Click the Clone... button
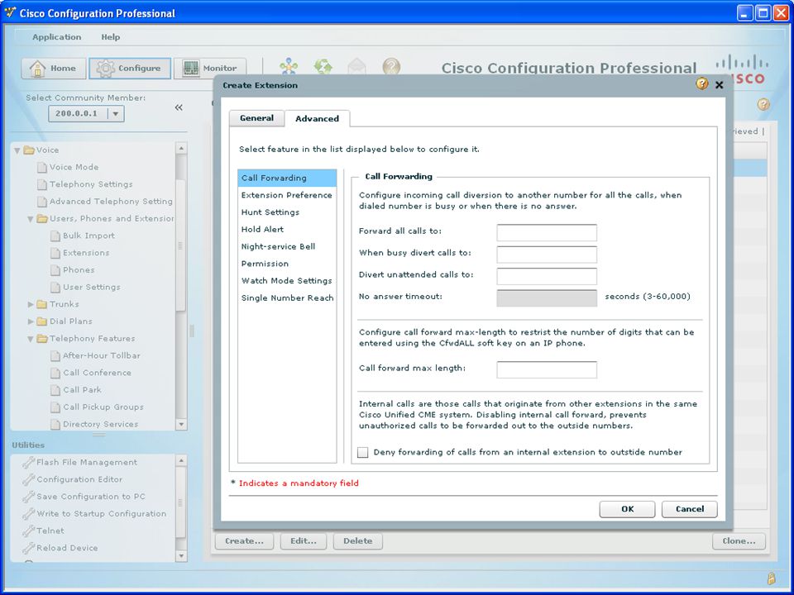The width and height of the screenshot is (794, 595). coord(739,540)
